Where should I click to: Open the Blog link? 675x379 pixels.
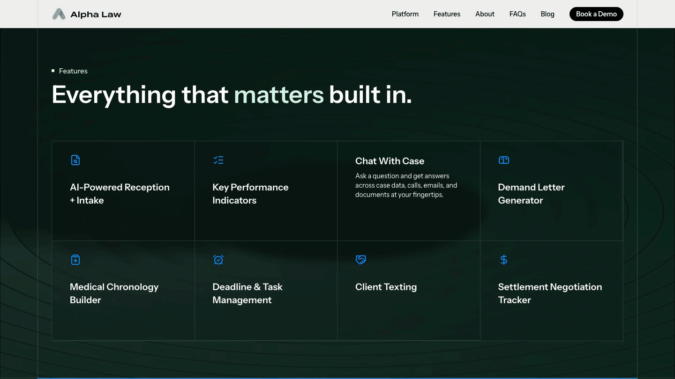(x=547, y=14)
